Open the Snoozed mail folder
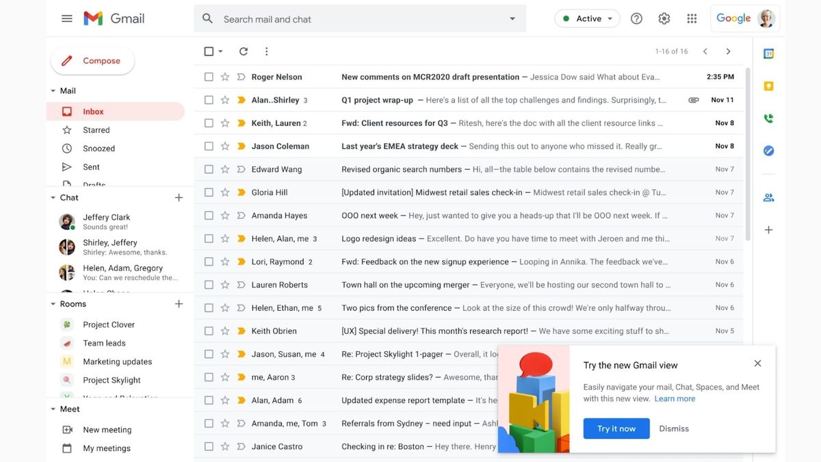This screenshot has height=462, width=821. point(98,148)
